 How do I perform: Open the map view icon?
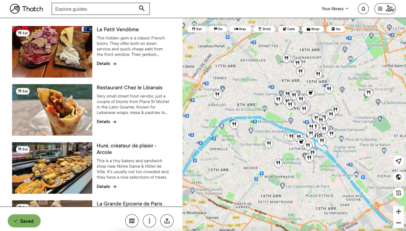click(x=132, y=221)
